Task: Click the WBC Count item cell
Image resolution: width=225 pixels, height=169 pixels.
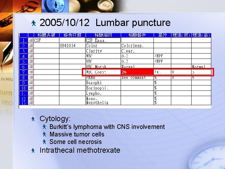Action: click(103, 72)
